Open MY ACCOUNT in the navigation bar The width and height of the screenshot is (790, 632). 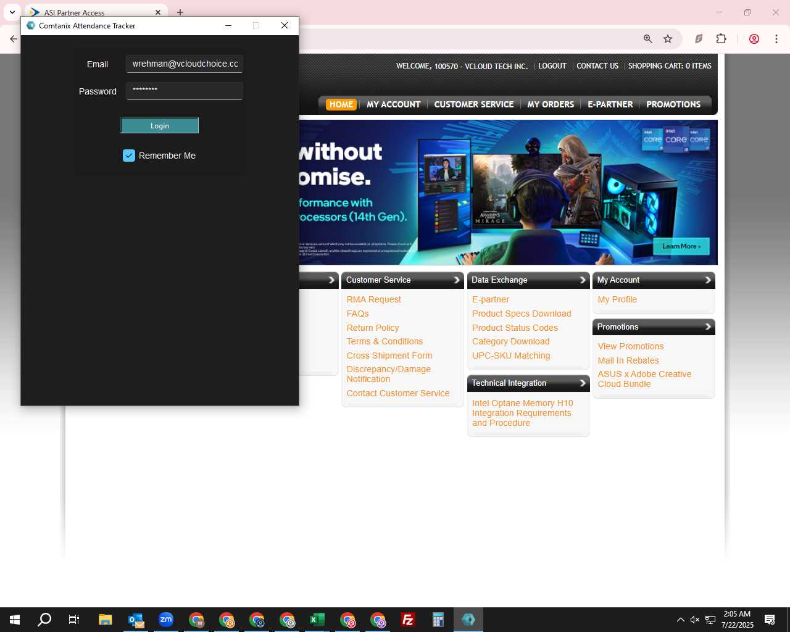click(x=394, y=104)
